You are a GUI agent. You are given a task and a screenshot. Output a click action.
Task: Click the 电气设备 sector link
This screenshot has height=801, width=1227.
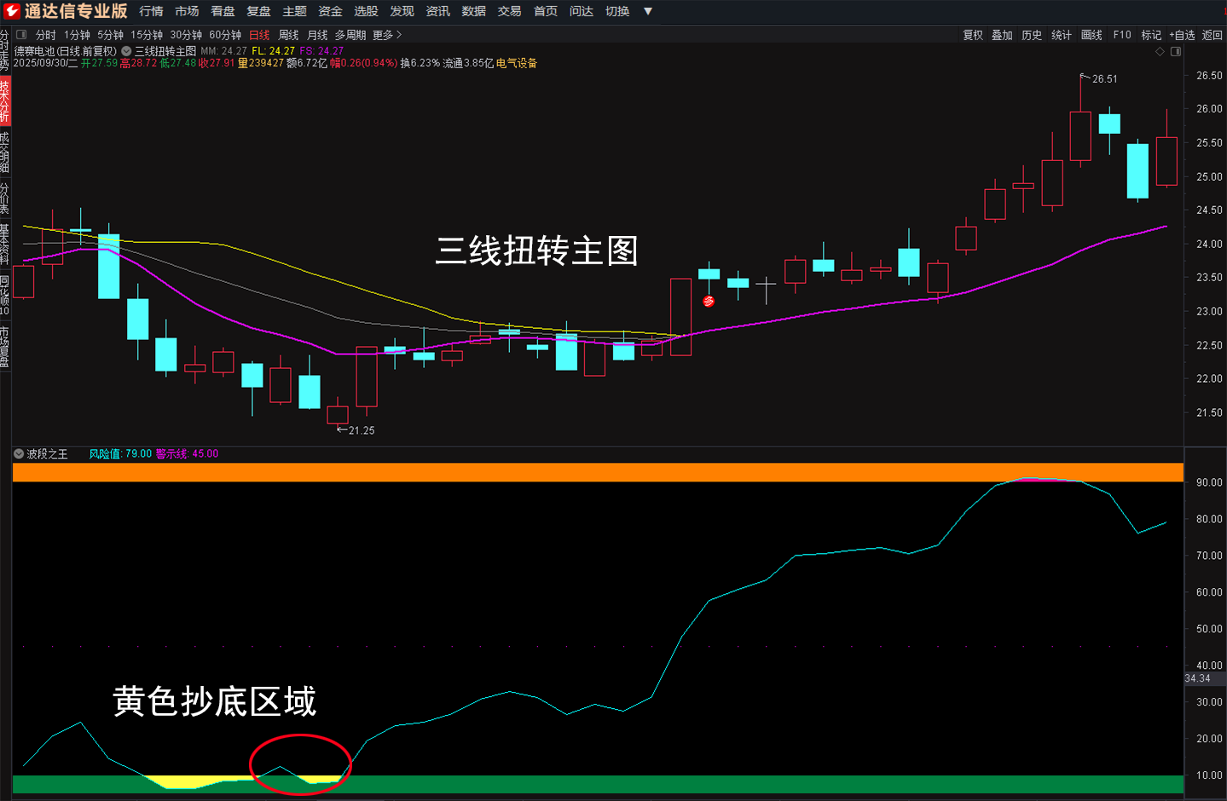517,63
